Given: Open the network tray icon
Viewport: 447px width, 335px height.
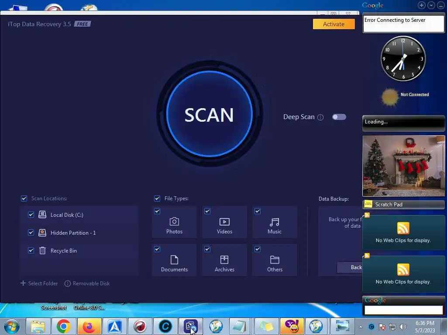Looking at the screenshot, I should click(392, 327).
